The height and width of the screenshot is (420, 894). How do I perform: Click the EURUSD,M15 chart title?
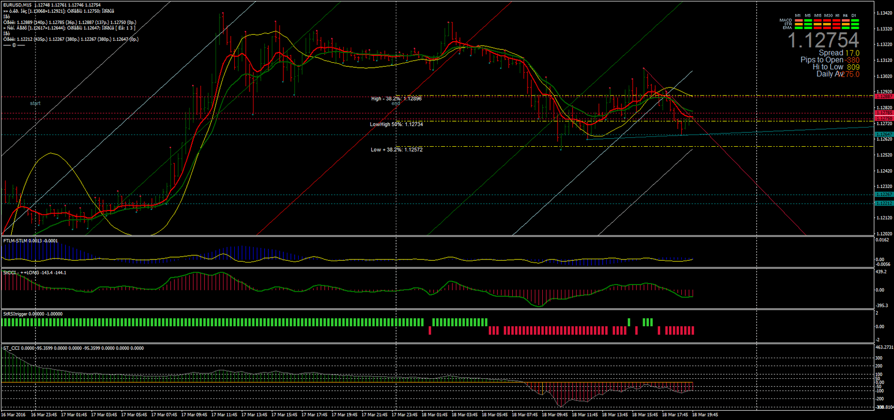(17, 5)
